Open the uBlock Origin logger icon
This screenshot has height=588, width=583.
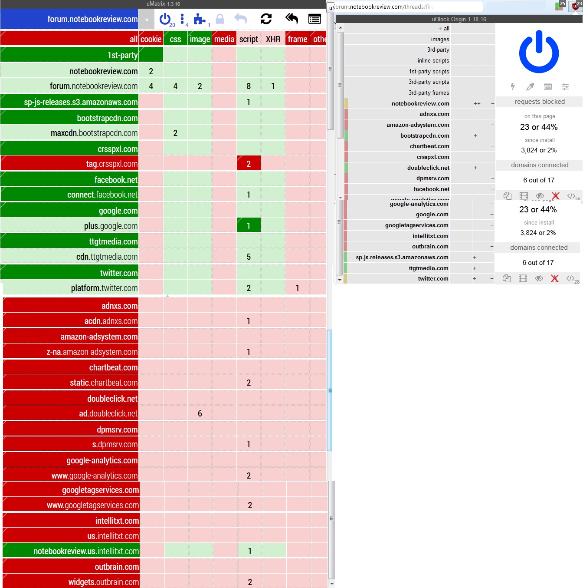pos(548,86)
